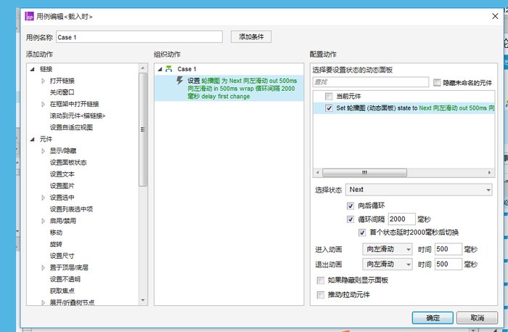
Task: Expand the 置于顶层/底层 item
Action: 43,267
